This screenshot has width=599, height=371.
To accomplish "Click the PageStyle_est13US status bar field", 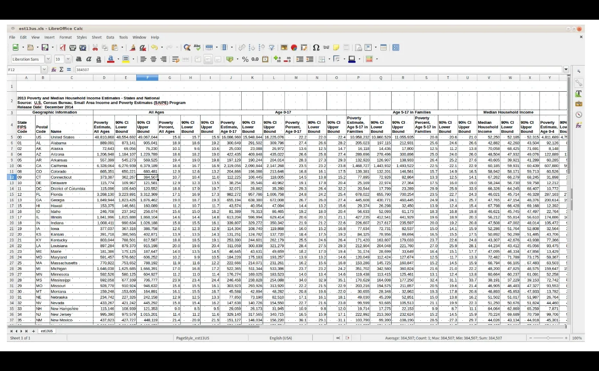I will 193,338.
